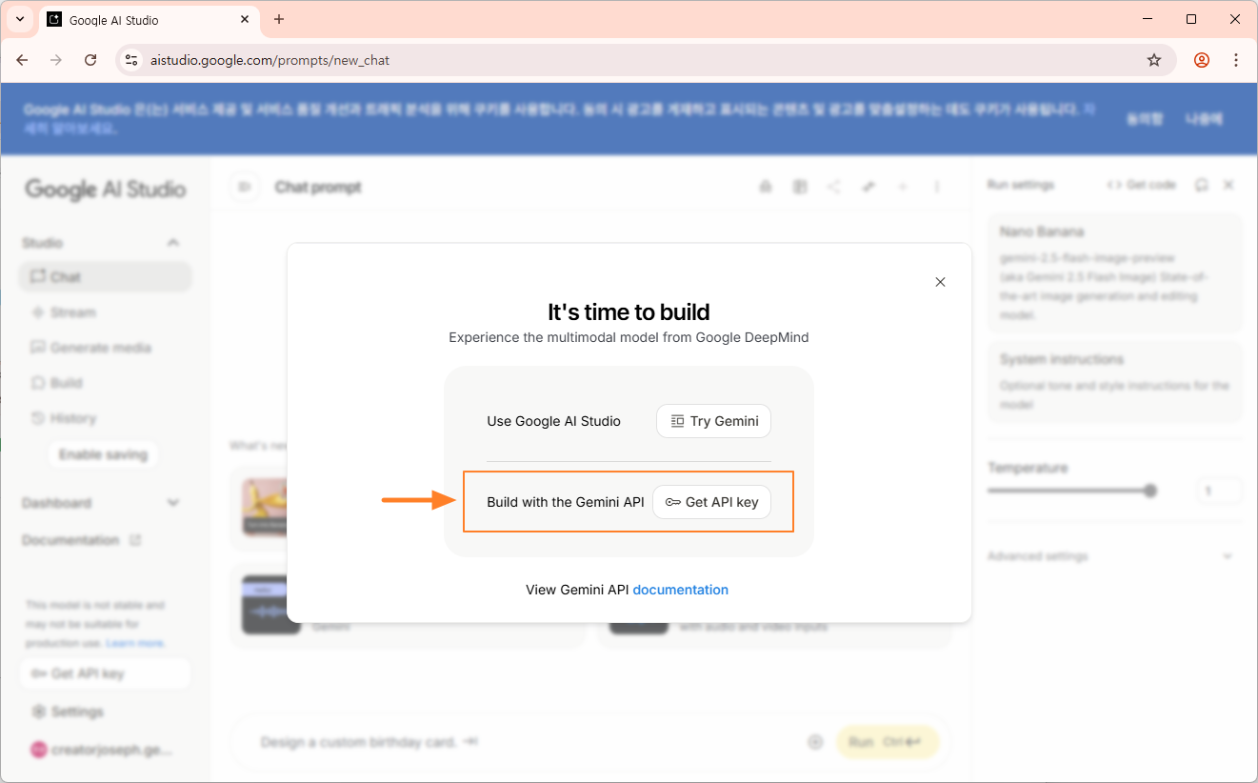Go forward in the browser
Screen dimensions: 1258x783
56,60
